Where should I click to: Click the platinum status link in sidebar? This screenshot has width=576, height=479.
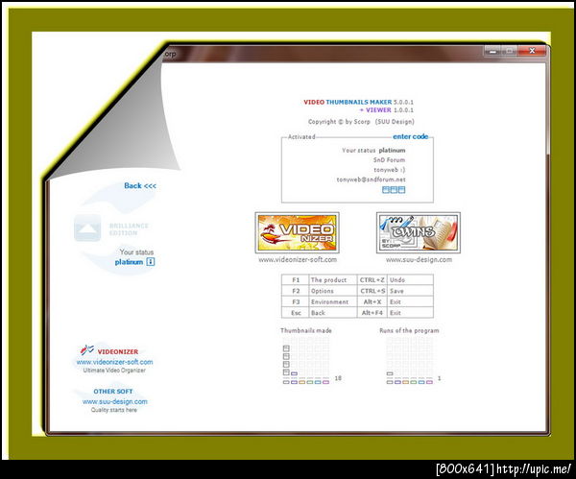(x=129, y=262)
